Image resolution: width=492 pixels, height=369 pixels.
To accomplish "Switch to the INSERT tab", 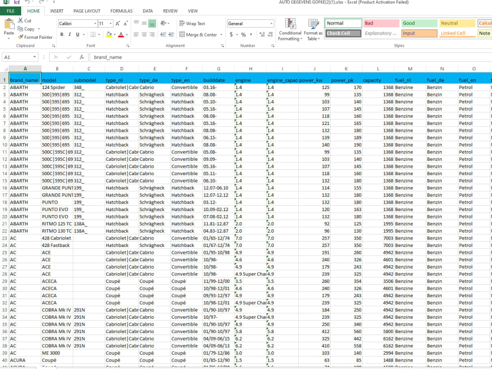I will (57, 11).
